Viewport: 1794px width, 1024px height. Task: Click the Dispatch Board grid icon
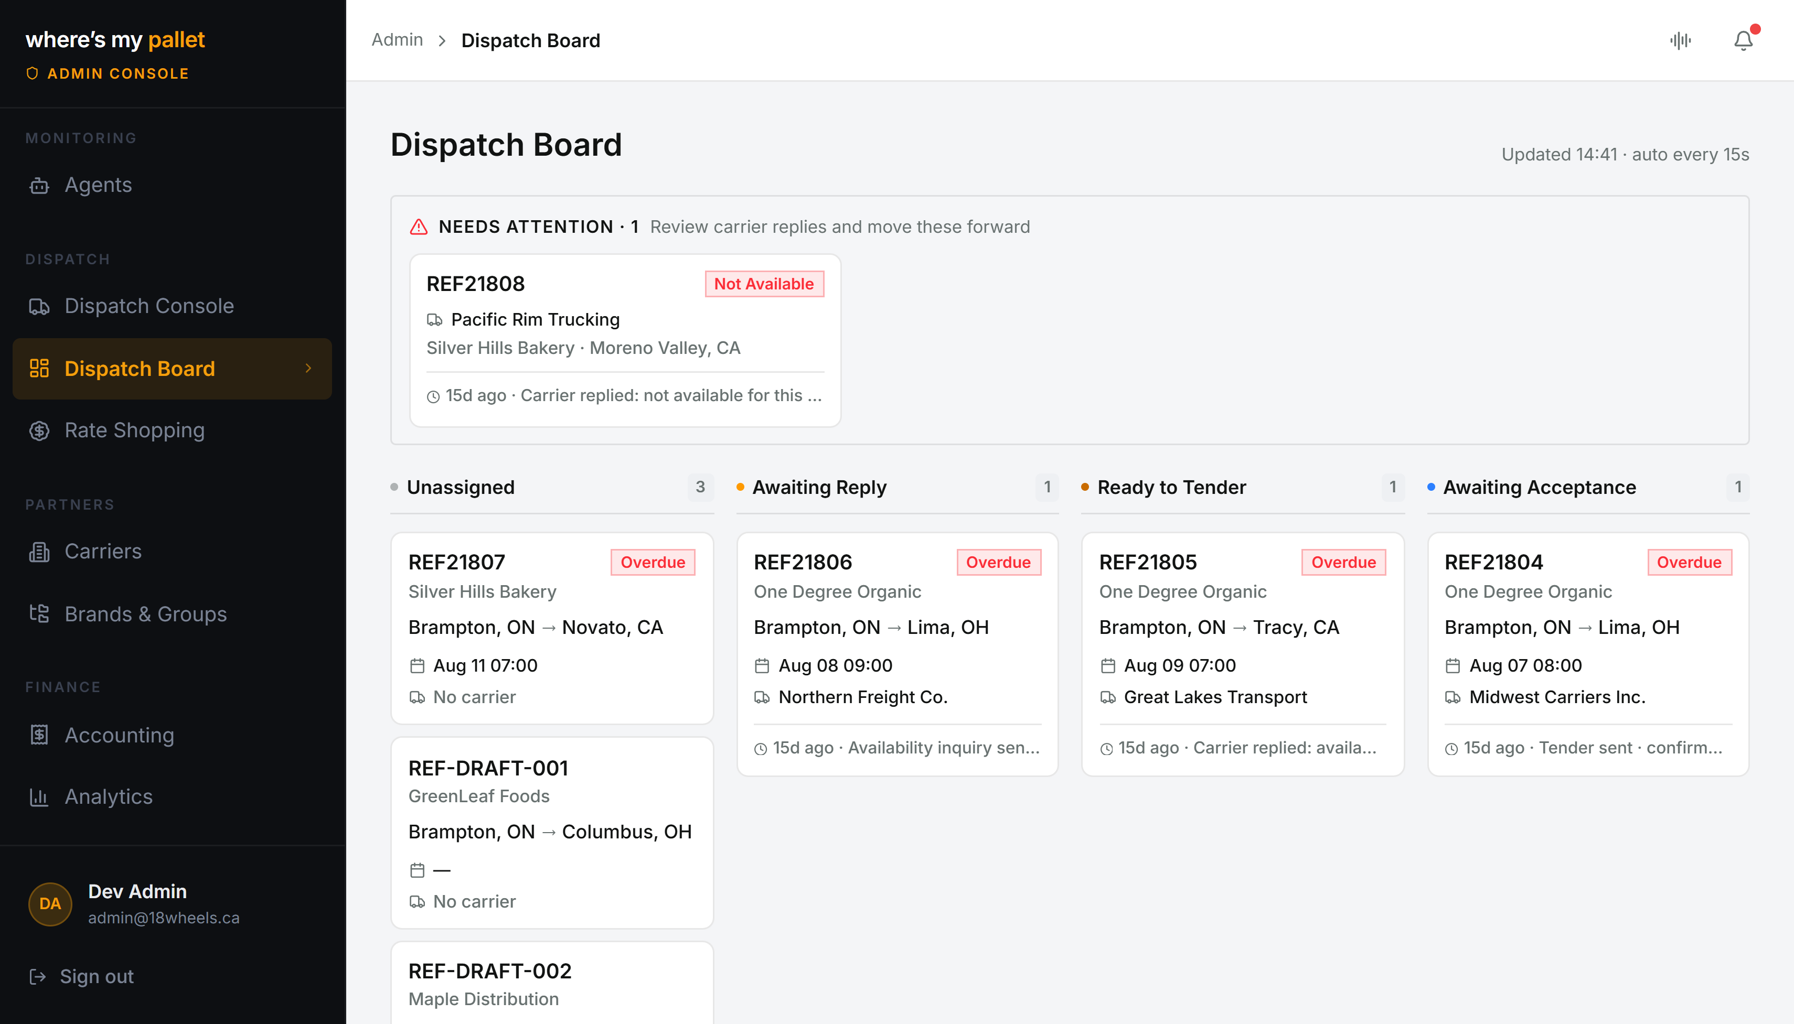[39, 369]
